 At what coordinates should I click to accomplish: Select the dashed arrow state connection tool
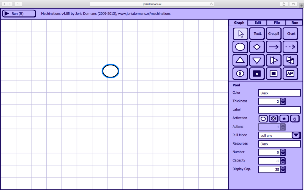point(290,47)
